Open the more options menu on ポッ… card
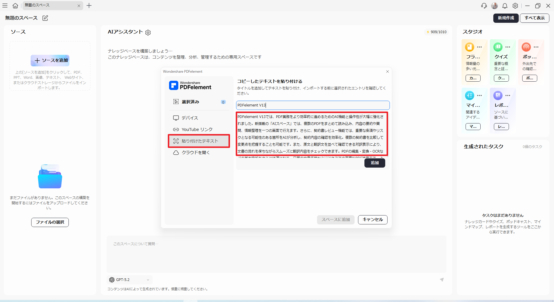 coord(536,47)
